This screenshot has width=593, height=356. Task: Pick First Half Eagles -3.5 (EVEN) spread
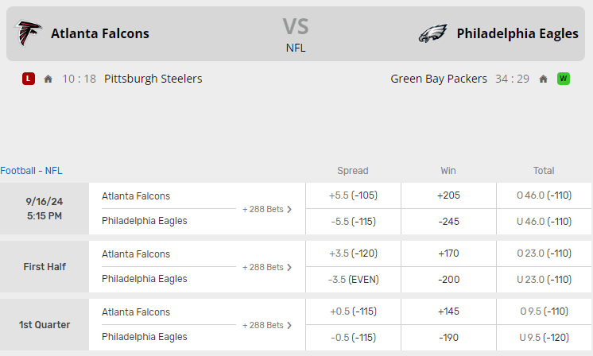pyautogui.click(x=353, y=280)
